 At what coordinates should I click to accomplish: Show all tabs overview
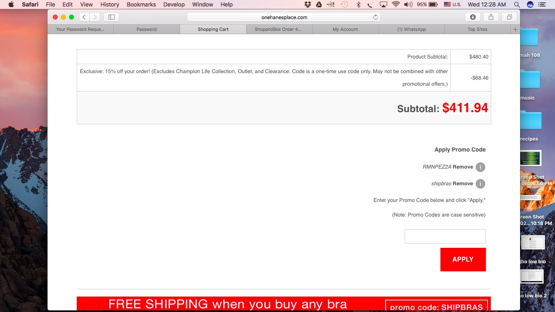click(509, 17)
